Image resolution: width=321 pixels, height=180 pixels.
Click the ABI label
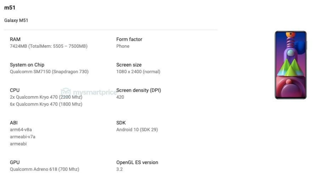click(14, 123)
